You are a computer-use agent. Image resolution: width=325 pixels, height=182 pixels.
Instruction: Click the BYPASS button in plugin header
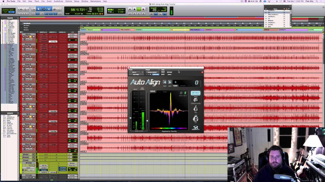click(x=169, y=72)
